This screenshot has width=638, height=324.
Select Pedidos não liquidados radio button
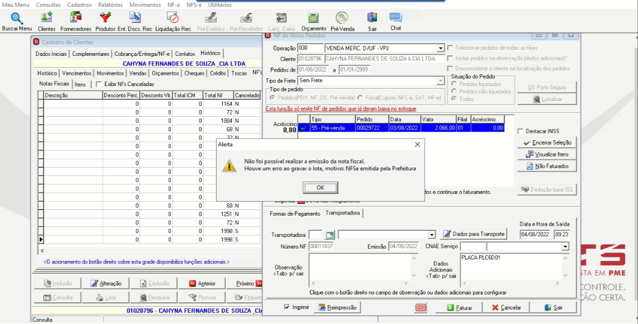(x=454, y=92)
